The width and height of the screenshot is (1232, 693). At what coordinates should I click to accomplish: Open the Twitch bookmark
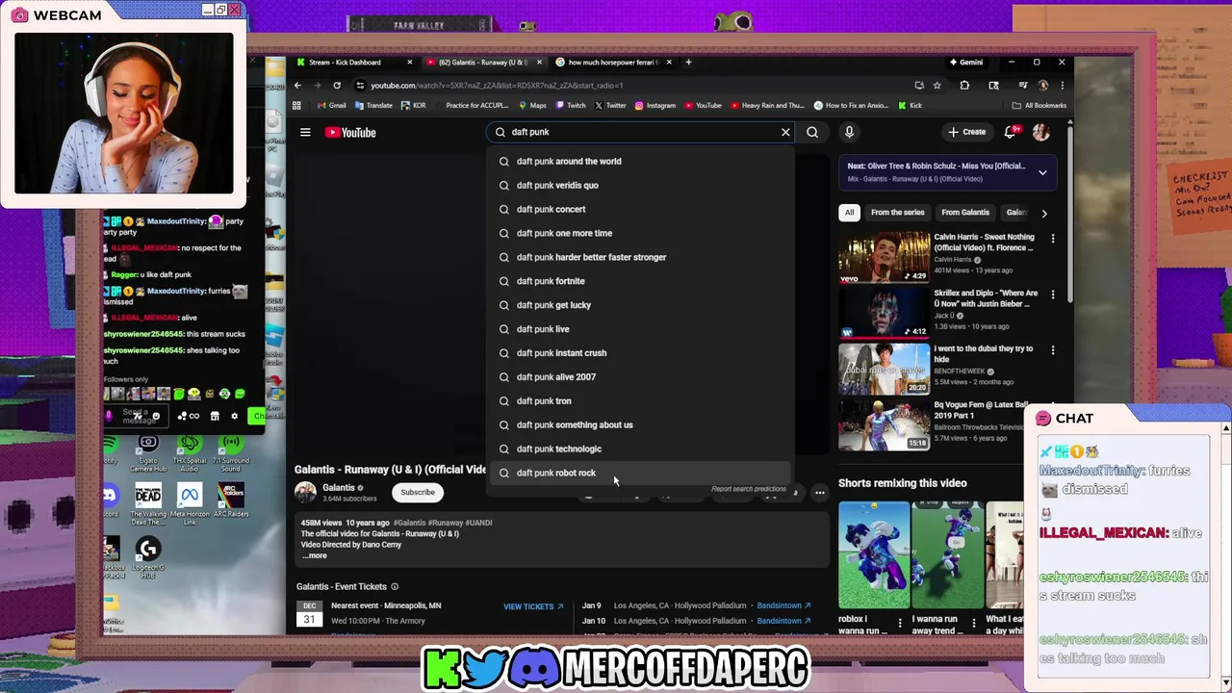pos(571,105)
